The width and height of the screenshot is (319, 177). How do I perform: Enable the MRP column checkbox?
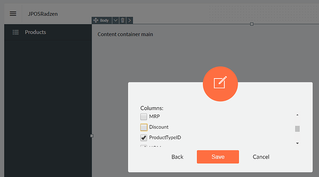click(x=144, y=117)
